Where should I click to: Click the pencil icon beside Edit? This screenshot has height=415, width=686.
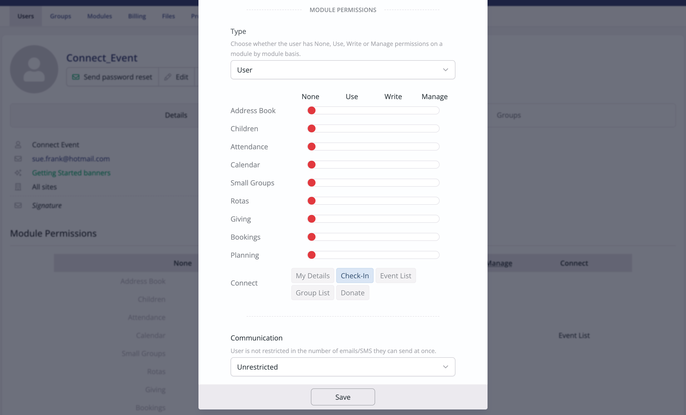click(168, 77)
